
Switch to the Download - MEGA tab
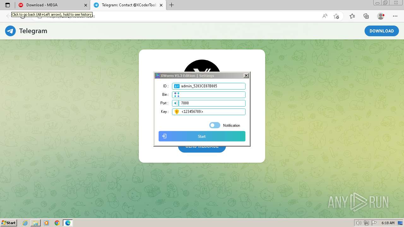point(53,5)
